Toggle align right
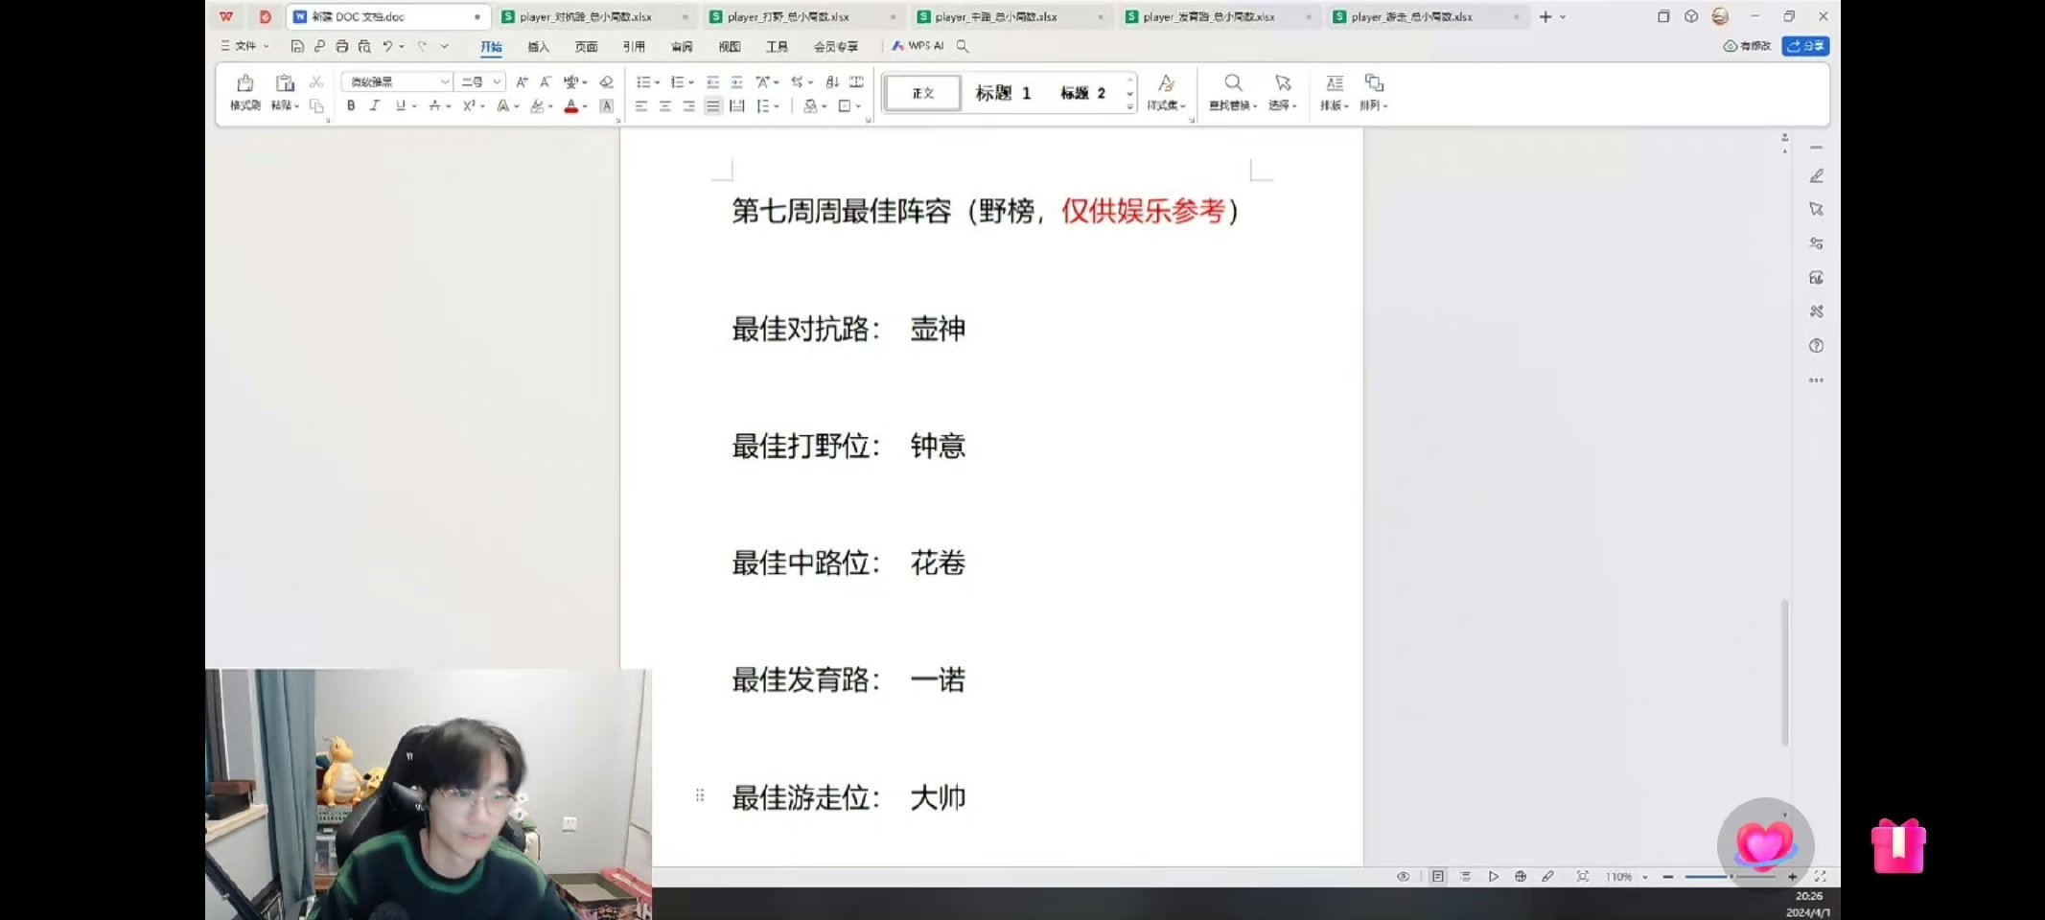Image resolution: width=2045 pixels, height=920 pixels. (688, 106)
